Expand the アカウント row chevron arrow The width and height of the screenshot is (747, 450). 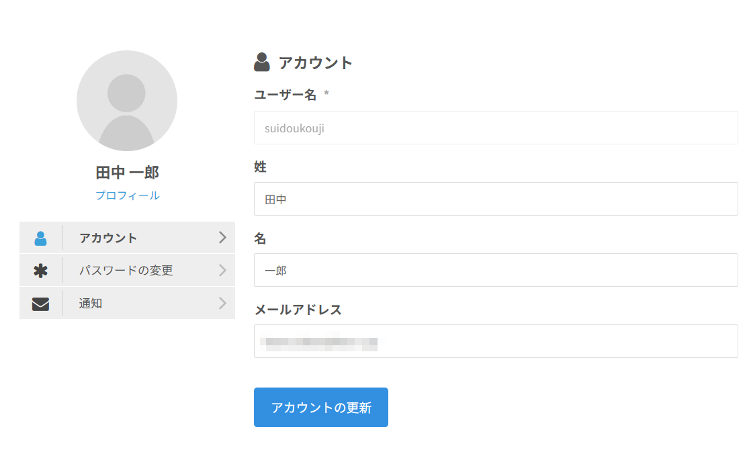[222, 238]
